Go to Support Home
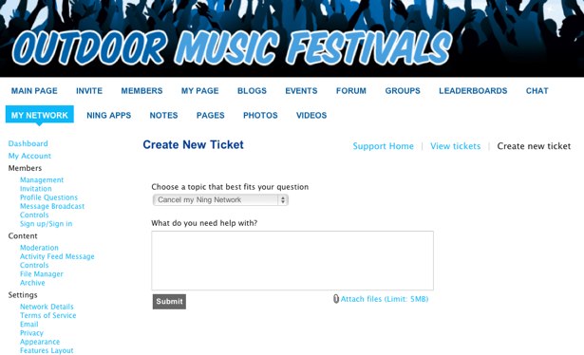The height and width of the screenshot is (355, 584). (383, 146)
